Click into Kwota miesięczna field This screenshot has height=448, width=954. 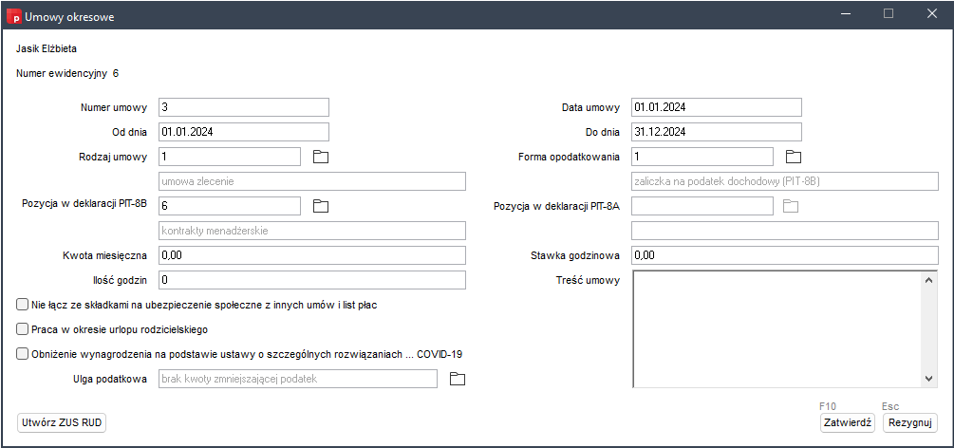[x=311, y=255]
